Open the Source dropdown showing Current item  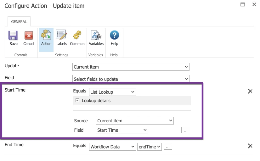(x=135, y=120)
